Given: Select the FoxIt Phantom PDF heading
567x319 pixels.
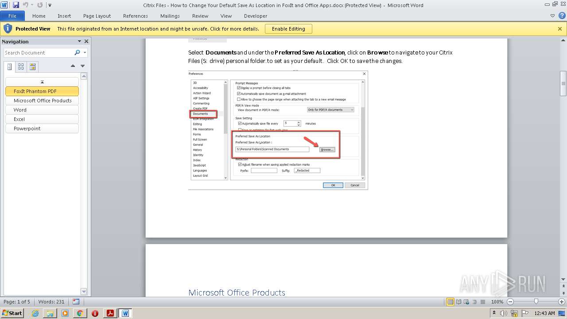Looking at the screenshot, I should 42,91.
